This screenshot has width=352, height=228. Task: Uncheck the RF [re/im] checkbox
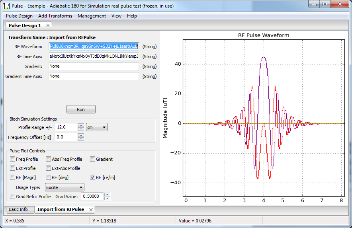(92, 177)
